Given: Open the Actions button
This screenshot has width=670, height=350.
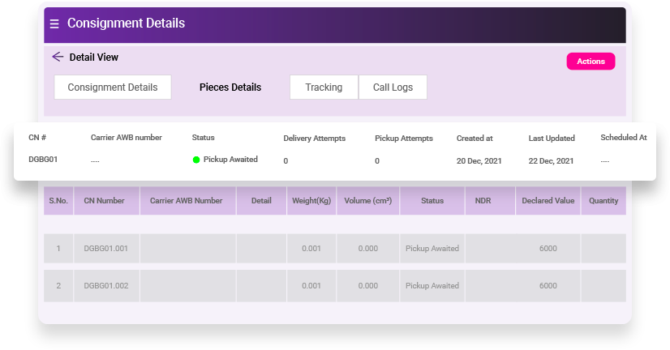Looking at the screenshot, I should [x=591, y=61].
